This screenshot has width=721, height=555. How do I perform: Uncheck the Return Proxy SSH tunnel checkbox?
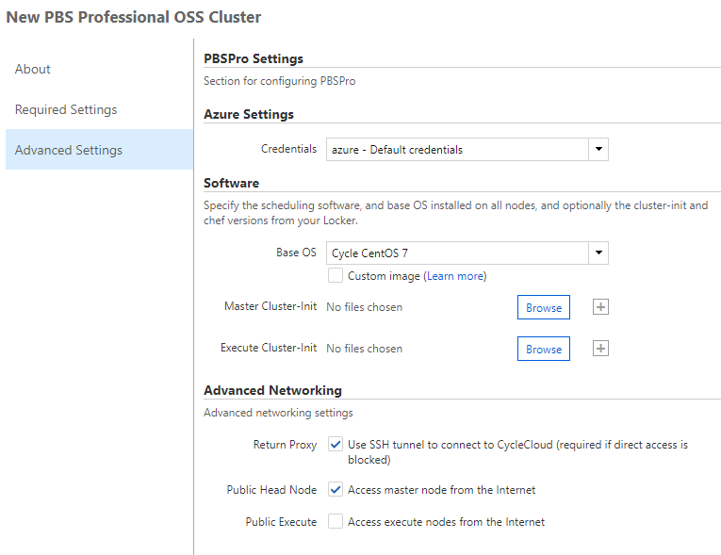[x=335, y=445]
